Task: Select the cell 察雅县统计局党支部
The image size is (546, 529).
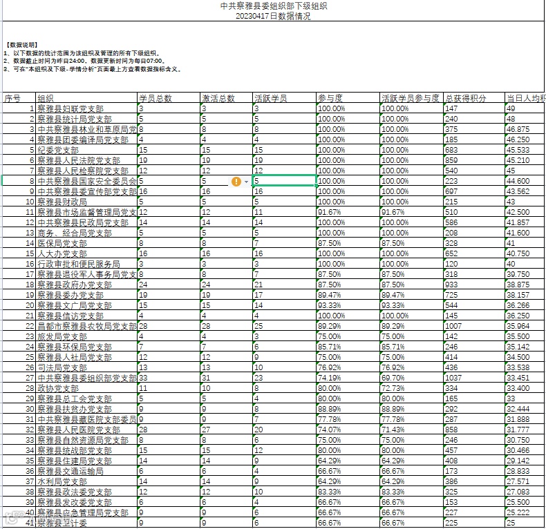Action: [x=86, y=119]
